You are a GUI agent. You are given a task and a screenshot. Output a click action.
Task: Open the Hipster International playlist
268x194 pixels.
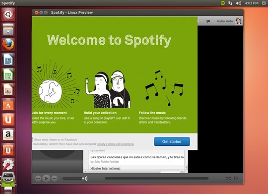pyautogui.click(x=105, y=168)
